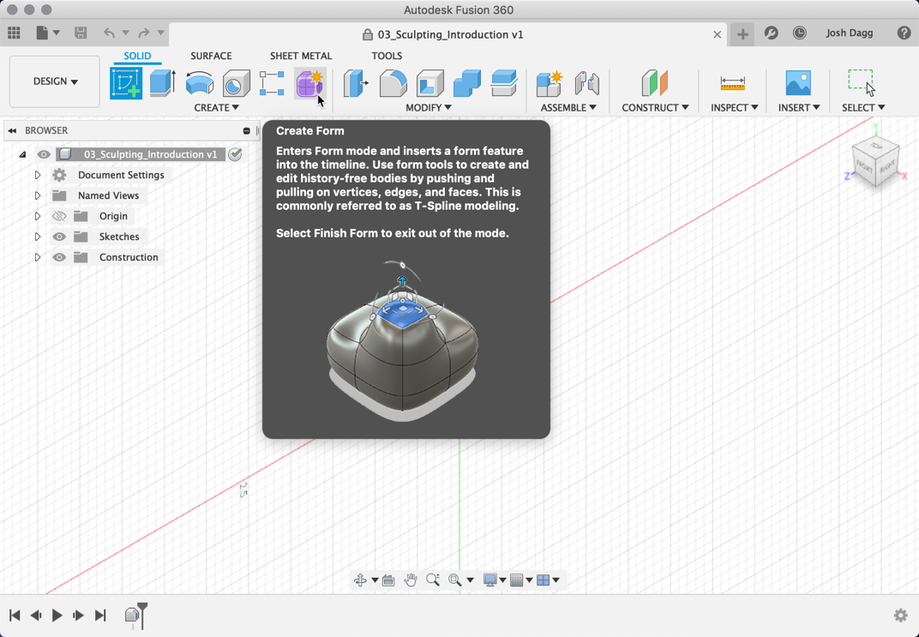
Task: Jump to timeline beginning
Action: pyautogui.click(x=15, y=615)
